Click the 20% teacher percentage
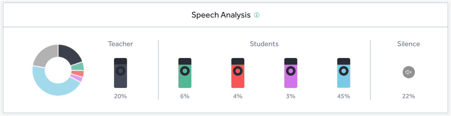 120,96
